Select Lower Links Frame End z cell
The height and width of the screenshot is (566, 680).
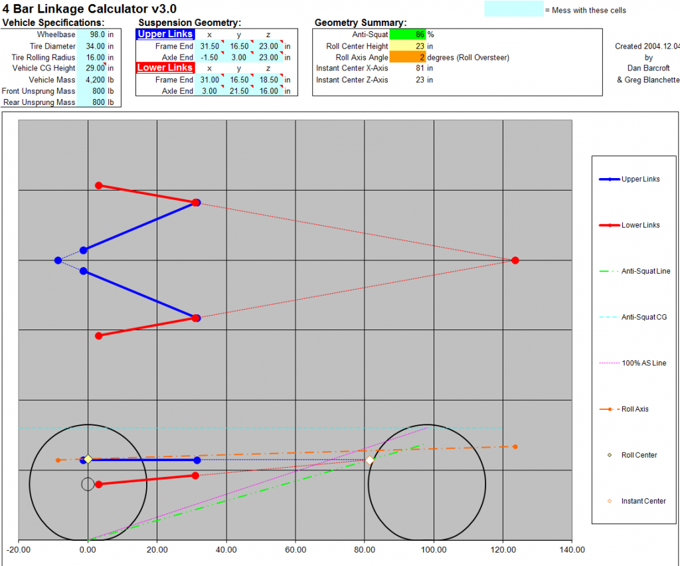[269, 80]
